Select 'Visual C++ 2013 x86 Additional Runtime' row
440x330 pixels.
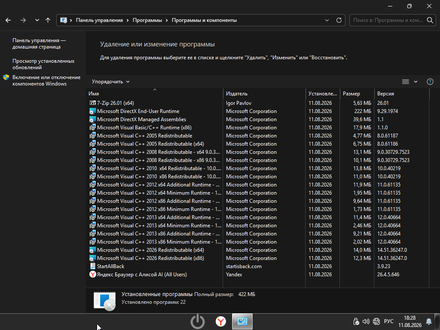click(258, 233)
